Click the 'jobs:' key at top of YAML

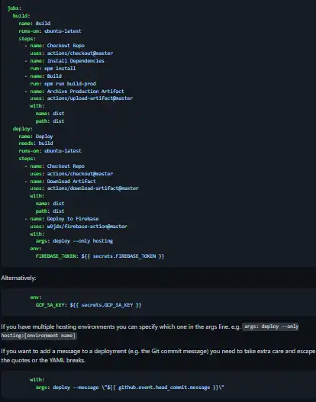click(x=15, y=8)
